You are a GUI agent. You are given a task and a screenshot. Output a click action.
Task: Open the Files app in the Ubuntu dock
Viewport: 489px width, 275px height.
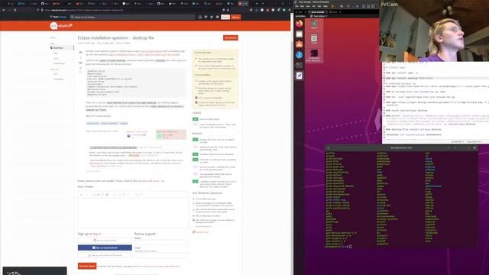pyautogui.click(x=299, y=34)
